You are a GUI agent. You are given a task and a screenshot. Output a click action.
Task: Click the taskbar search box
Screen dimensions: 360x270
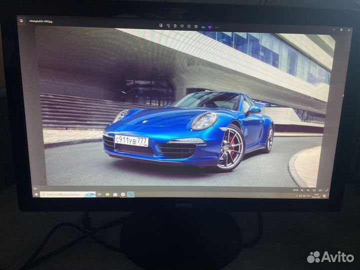tap(67, 194)
